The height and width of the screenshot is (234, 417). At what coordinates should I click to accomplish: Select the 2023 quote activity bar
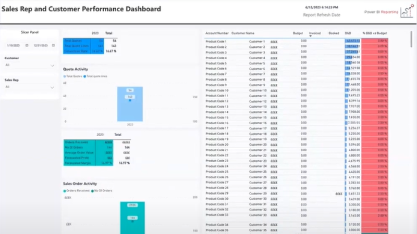tap(130, 104)
